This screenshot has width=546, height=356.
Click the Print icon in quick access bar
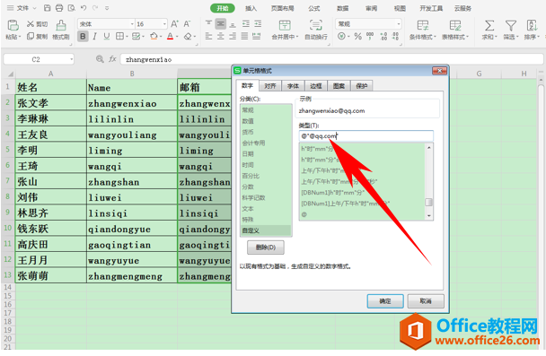click(59, 8)
